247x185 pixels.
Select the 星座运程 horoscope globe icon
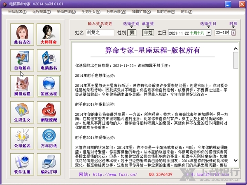pos(49,86)
